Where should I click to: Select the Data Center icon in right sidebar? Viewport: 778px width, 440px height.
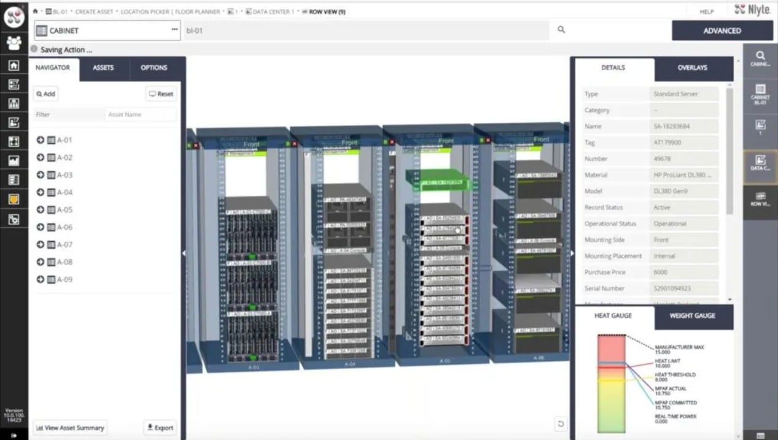tap(761, 164)
